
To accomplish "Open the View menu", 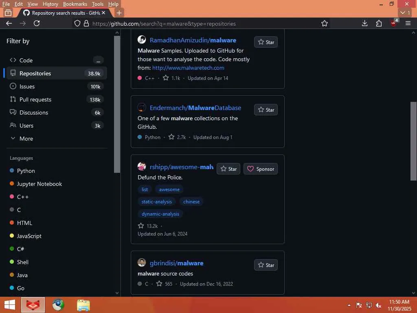I will pos(33,4).
